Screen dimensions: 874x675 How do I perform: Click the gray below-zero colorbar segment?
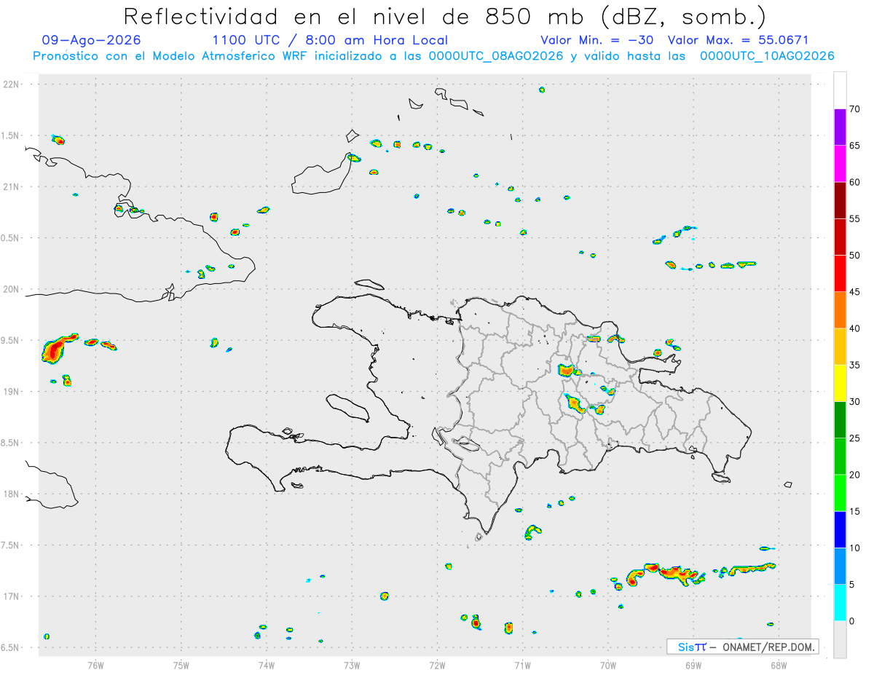840,639
